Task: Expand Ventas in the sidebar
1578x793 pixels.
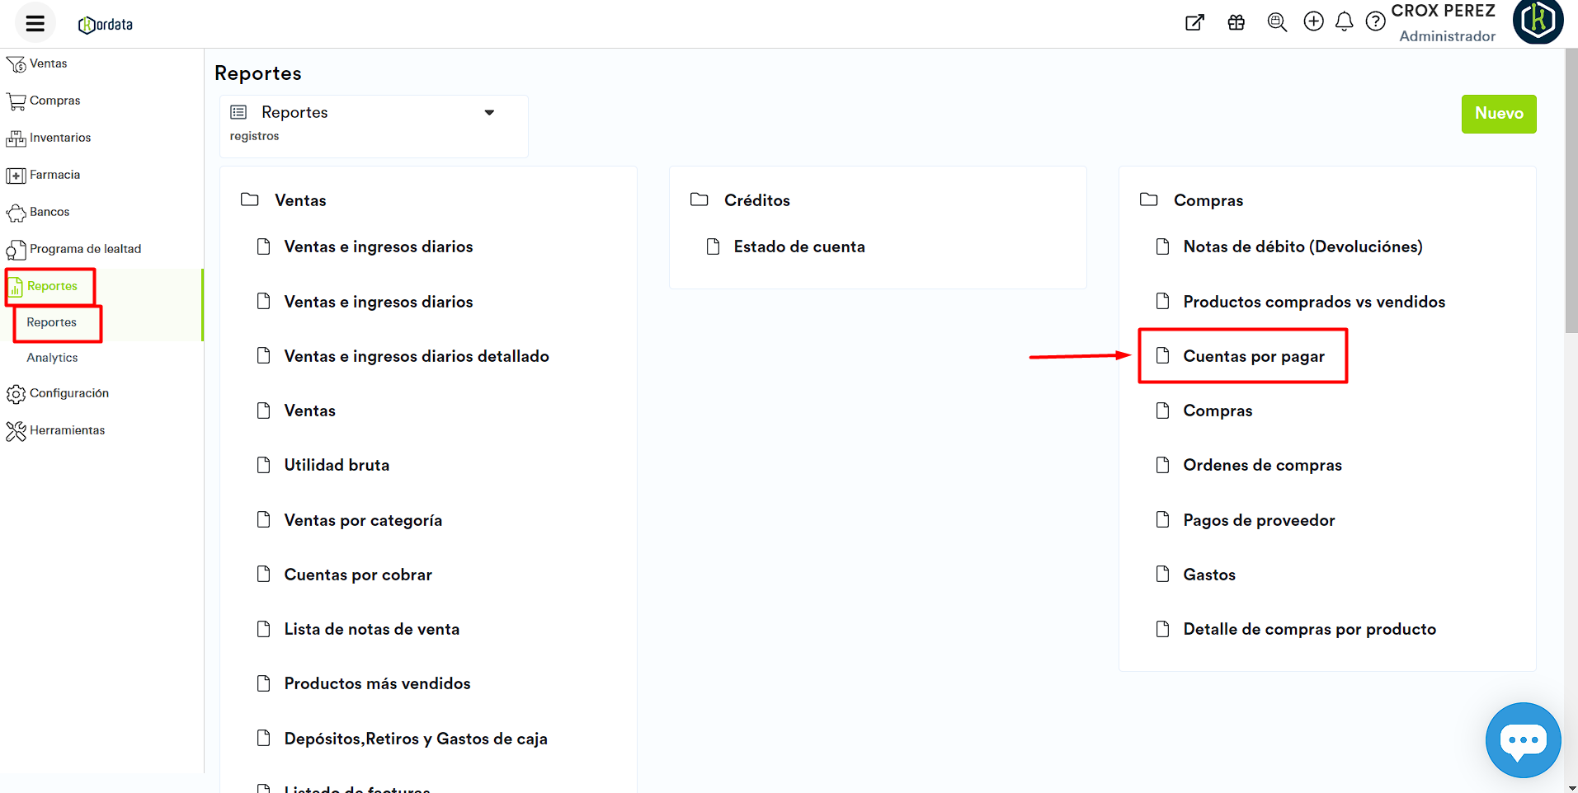Action: [48, 63]
